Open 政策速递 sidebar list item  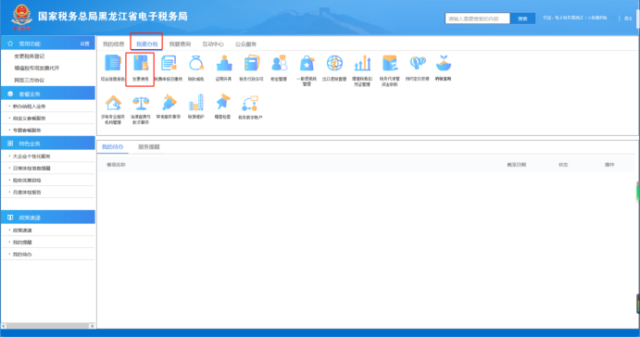click(22, 231)
